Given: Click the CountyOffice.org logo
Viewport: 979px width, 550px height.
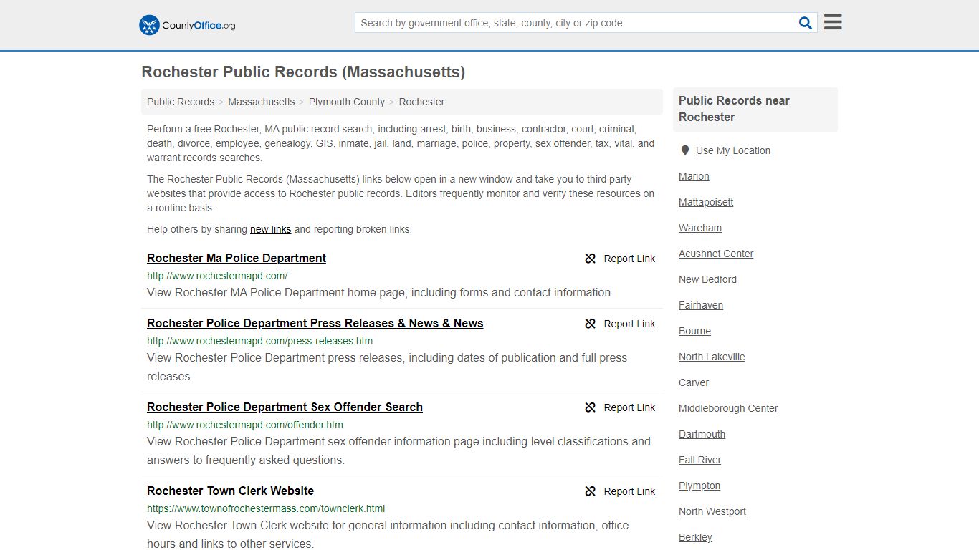Looking at the screenshot, I should coord(187,25).
